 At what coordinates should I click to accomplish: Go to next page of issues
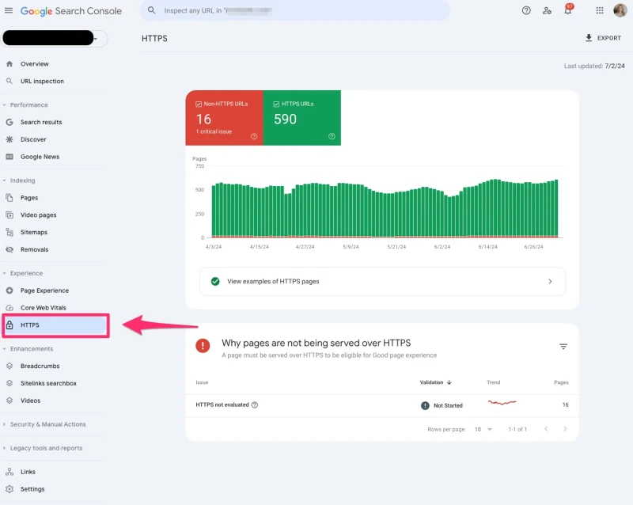pyautogui.click(x=565, y=429)
